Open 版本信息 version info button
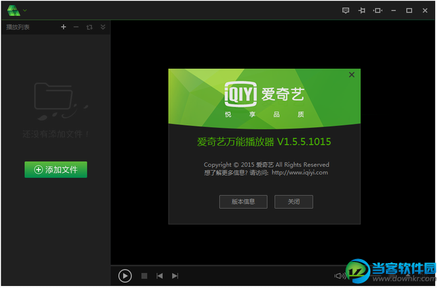Image resolution: width=437 pixels, height=288 pixels. [243, 202]
